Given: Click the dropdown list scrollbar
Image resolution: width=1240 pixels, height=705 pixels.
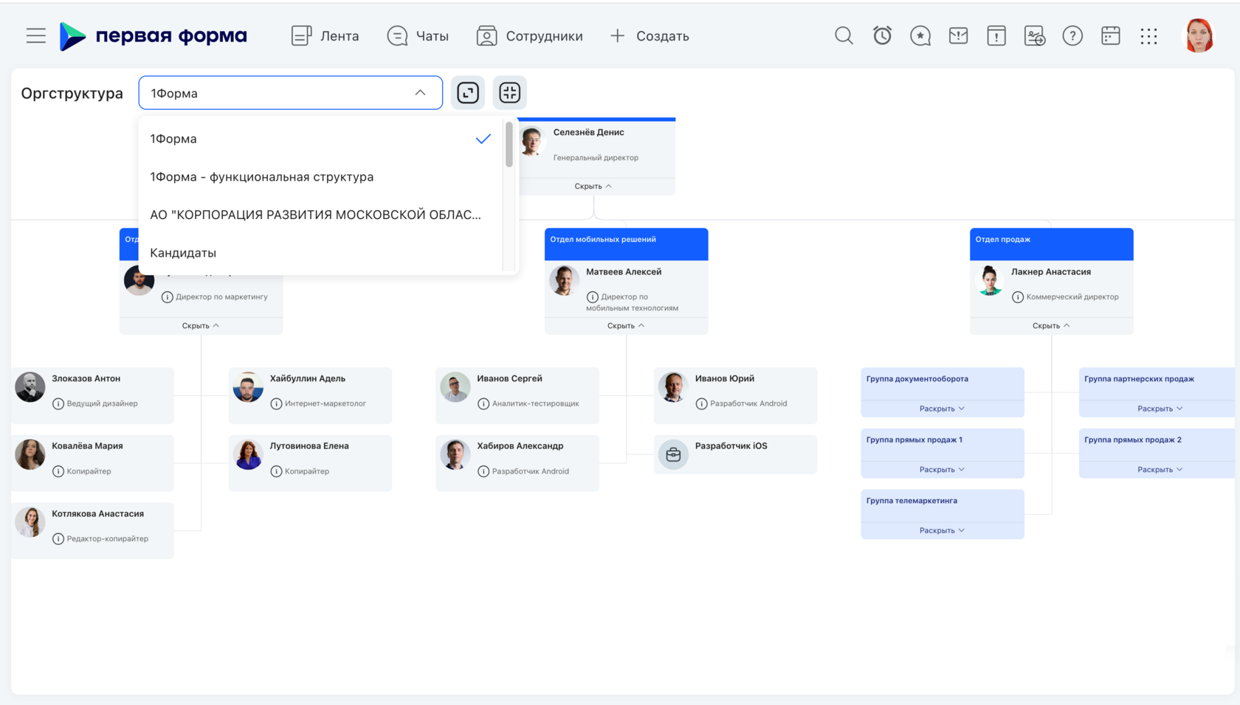Looking at the screenshot, I should click(509, 145).
